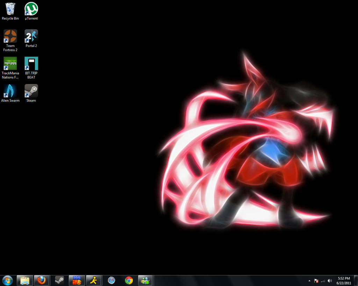The image size is (358, 286).
Task: Switch to AIM in the taskbar
Action: coord(94,280)
